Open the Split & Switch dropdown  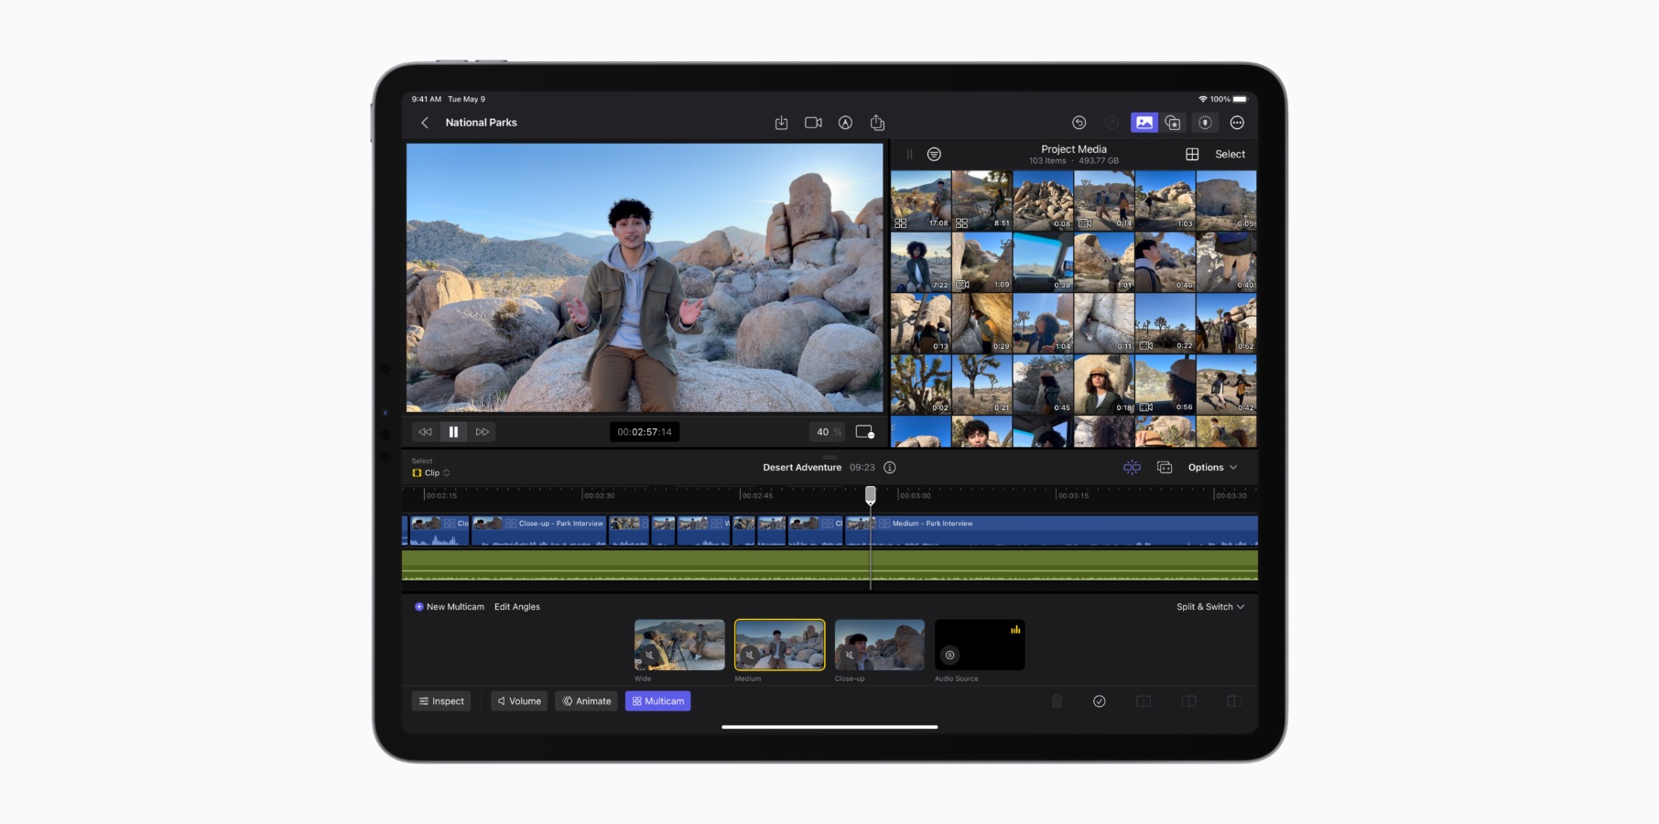1210,607
